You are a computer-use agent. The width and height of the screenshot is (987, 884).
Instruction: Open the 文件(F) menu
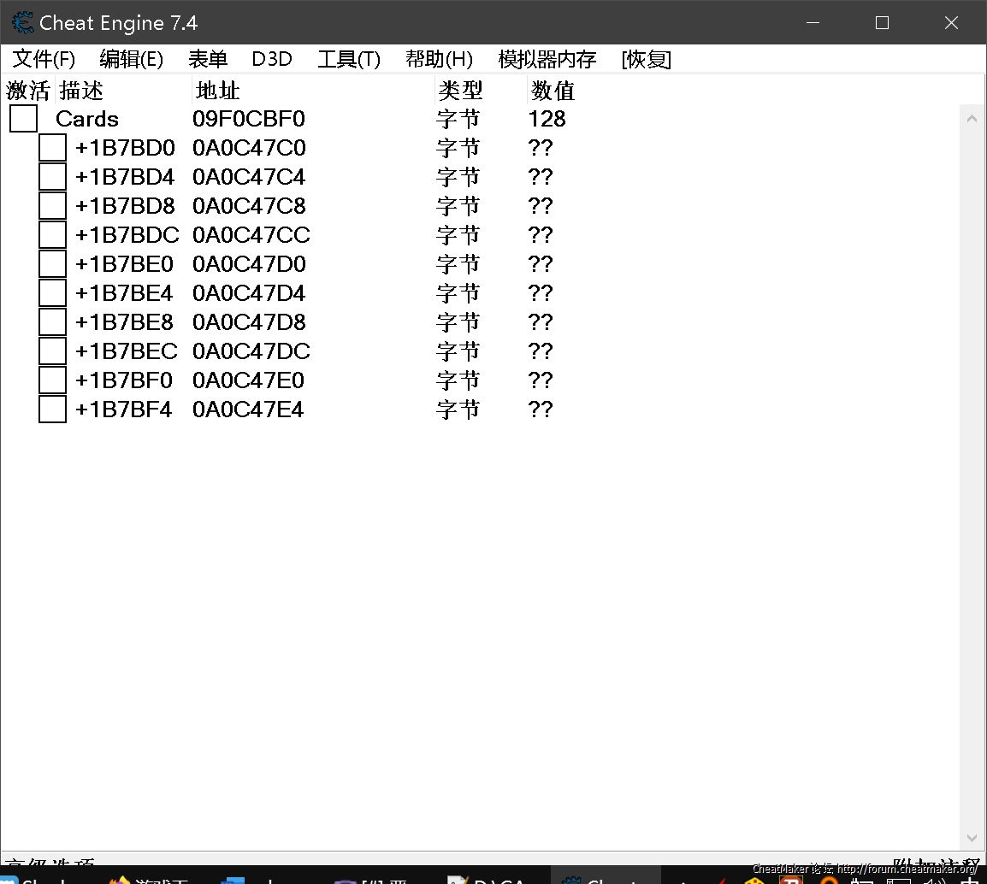(44, 59)
